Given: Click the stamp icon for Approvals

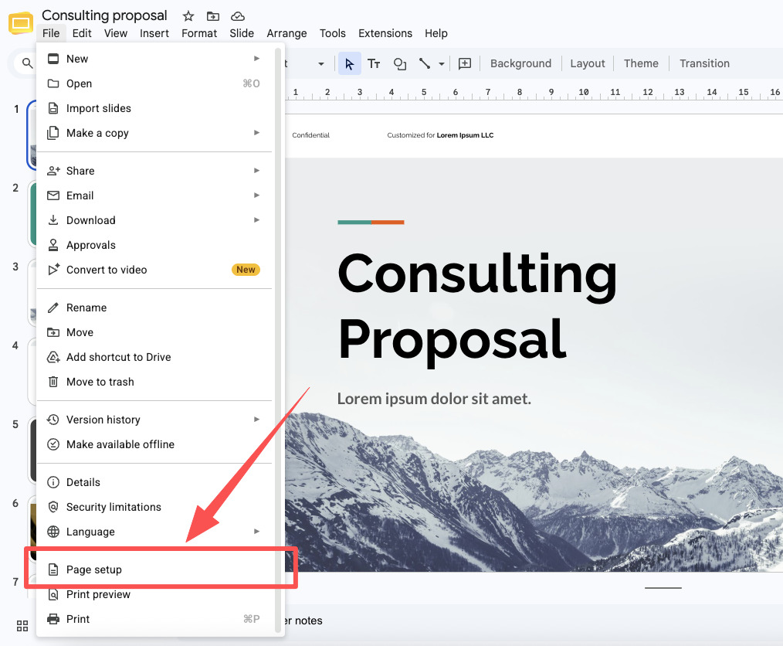Looking at the screenshot, I should click(53, 245).
